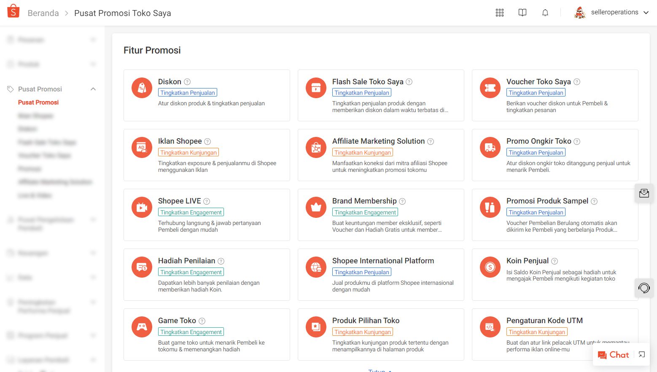Click the Brand Membership crown icon
657x372 pixels.
click(x=316, y=208)
